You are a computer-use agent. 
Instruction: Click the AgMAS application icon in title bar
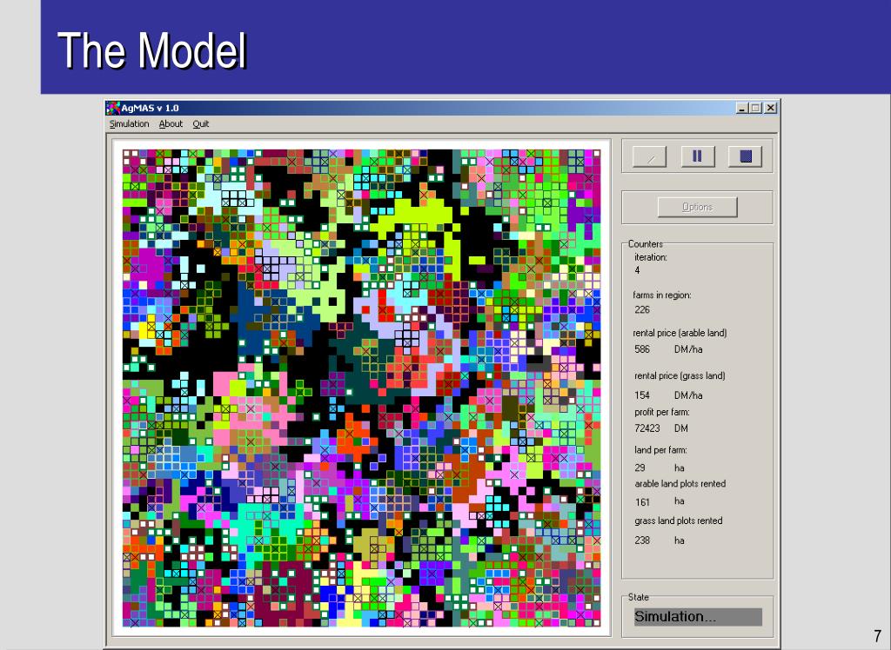coord(113,108)
